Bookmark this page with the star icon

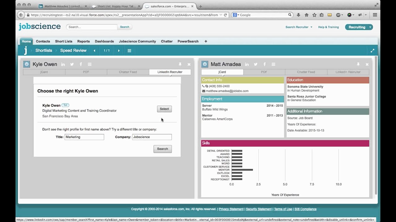coord(314,15)
